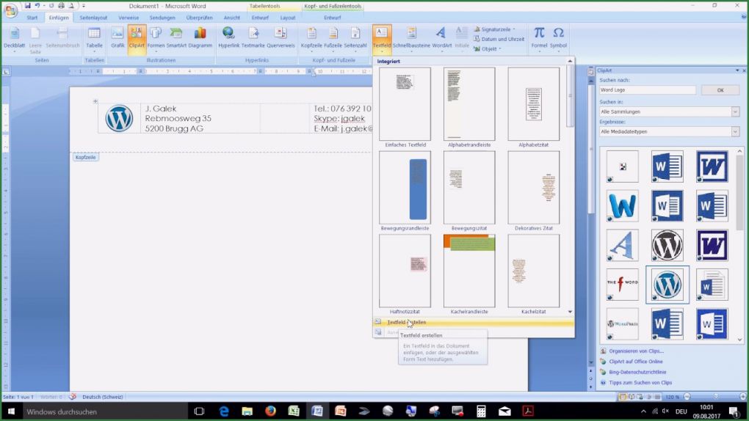Insert a Diagramm chart

tap(200, 37)
